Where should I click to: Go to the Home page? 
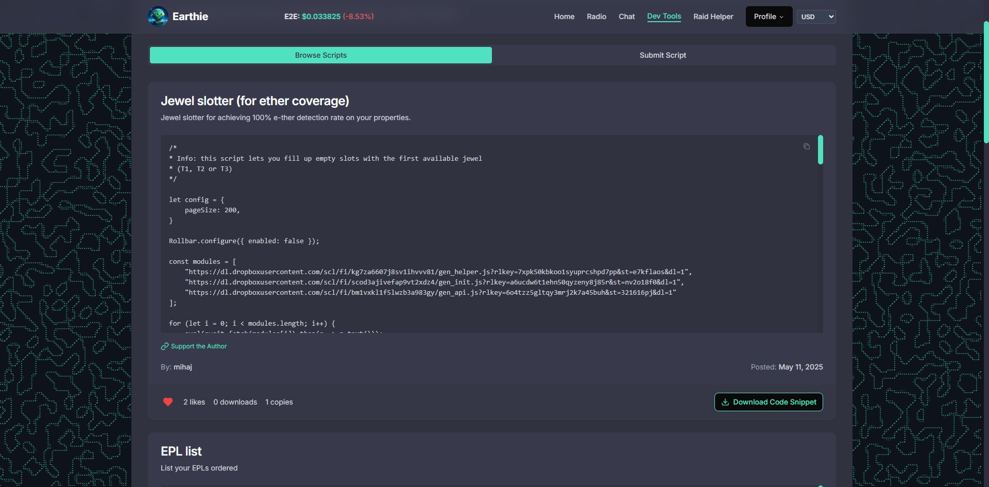pos(564,16)
